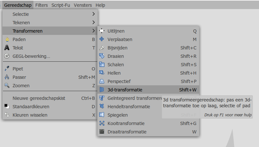Open the Help menu
The height and width of the screenshot is (147, 259).
(x=100, y=5)
